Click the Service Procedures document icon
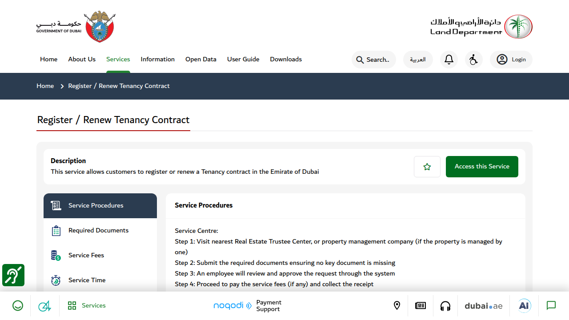 tap(56, 205)
